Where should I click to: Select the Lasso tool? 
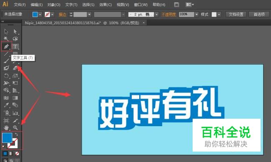[15, 39]
